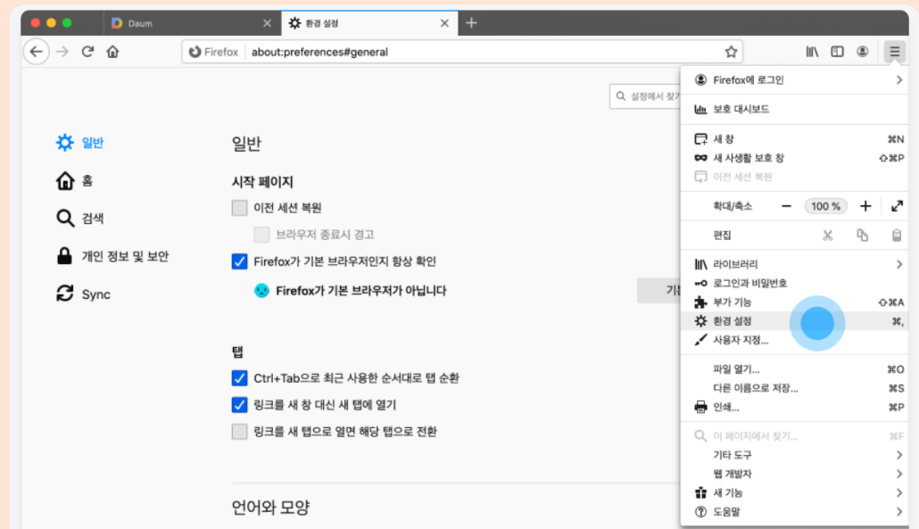Open the Library toolbar icon
This screenshot has width=919, height=529.
(812, 52)
